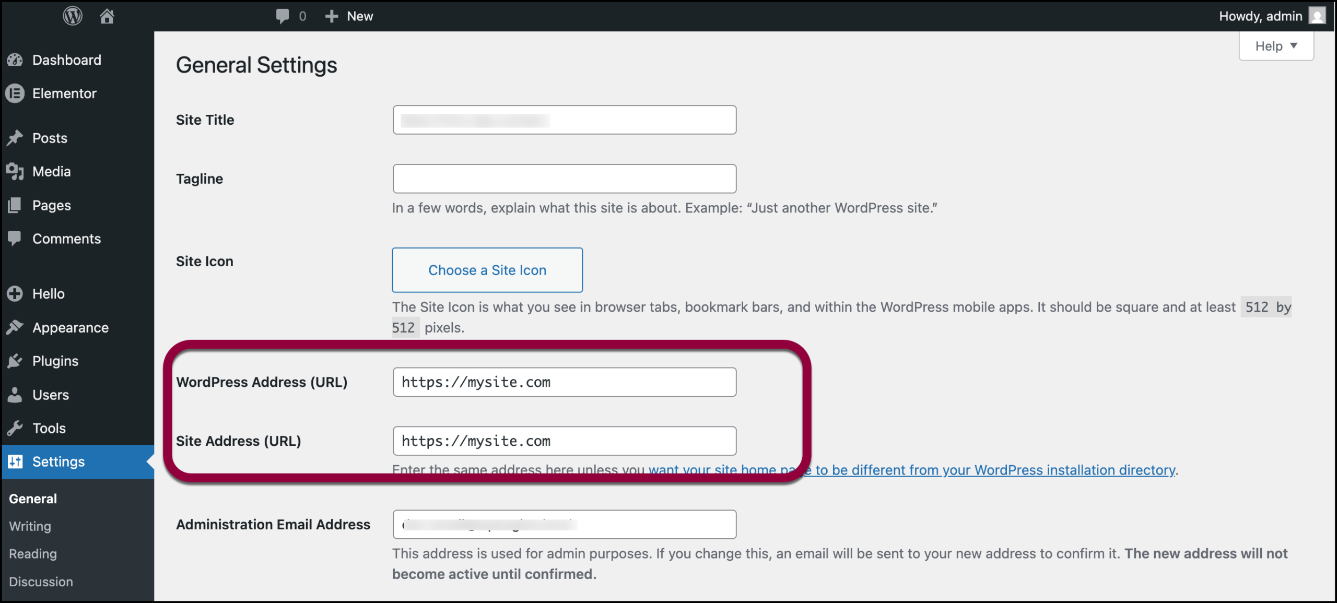Open the New content menu
The height and width of the screenshot is (603, 1337).
click(349, 16)
